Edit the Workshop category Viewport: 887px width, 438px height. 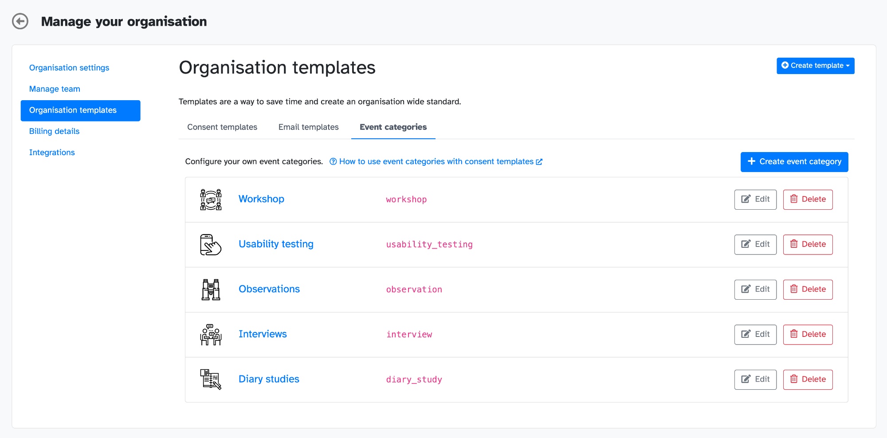click(755, 199)
